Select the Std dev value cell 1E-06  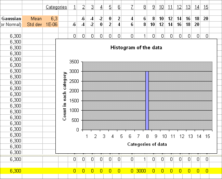(x=51, y=24)
